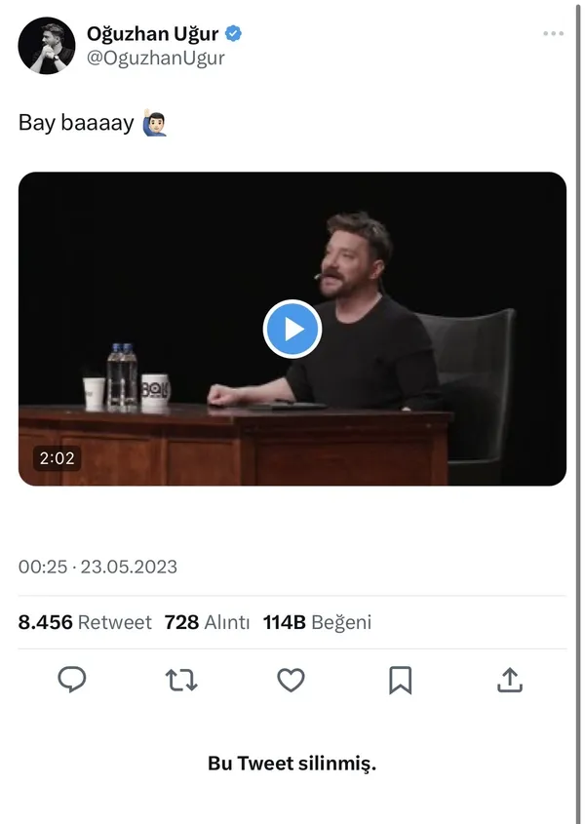Bookmark this tweet
Image resolution: width=585 pixels, height=824 pixels.
pos(400,680)
